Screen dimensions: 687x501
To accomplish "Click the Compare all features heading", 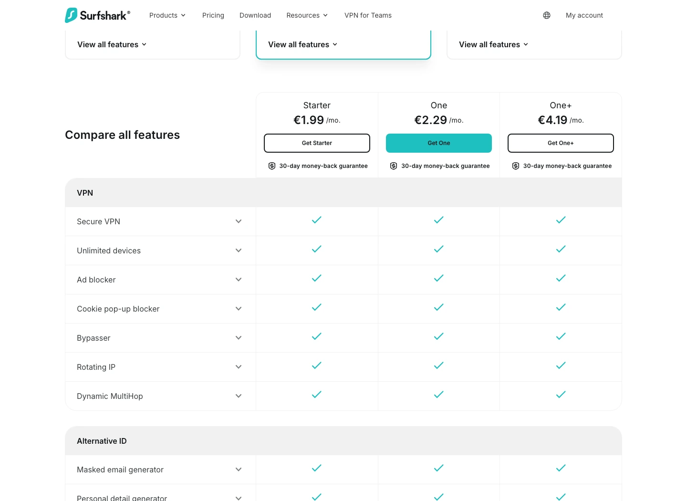I will tap(123, 135).
